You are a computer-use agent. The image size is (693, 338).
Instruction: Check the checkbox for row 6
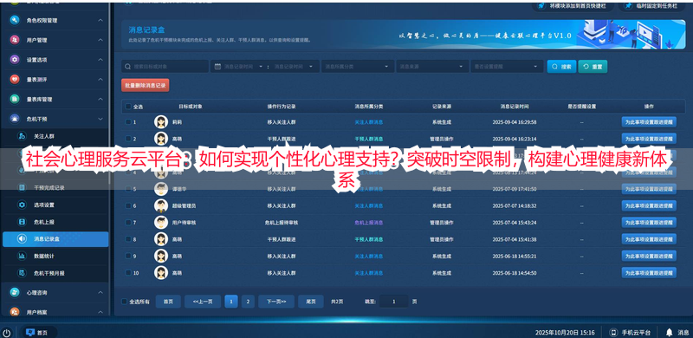tap(128, 205)
